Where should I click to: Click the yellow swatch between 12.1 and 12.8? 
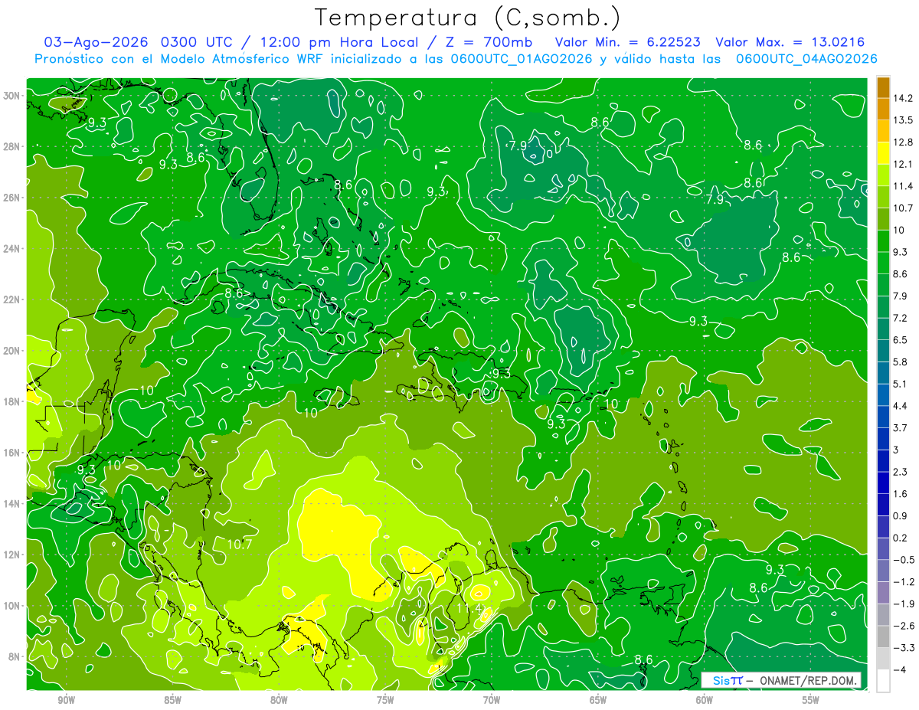tap(883, 153)
